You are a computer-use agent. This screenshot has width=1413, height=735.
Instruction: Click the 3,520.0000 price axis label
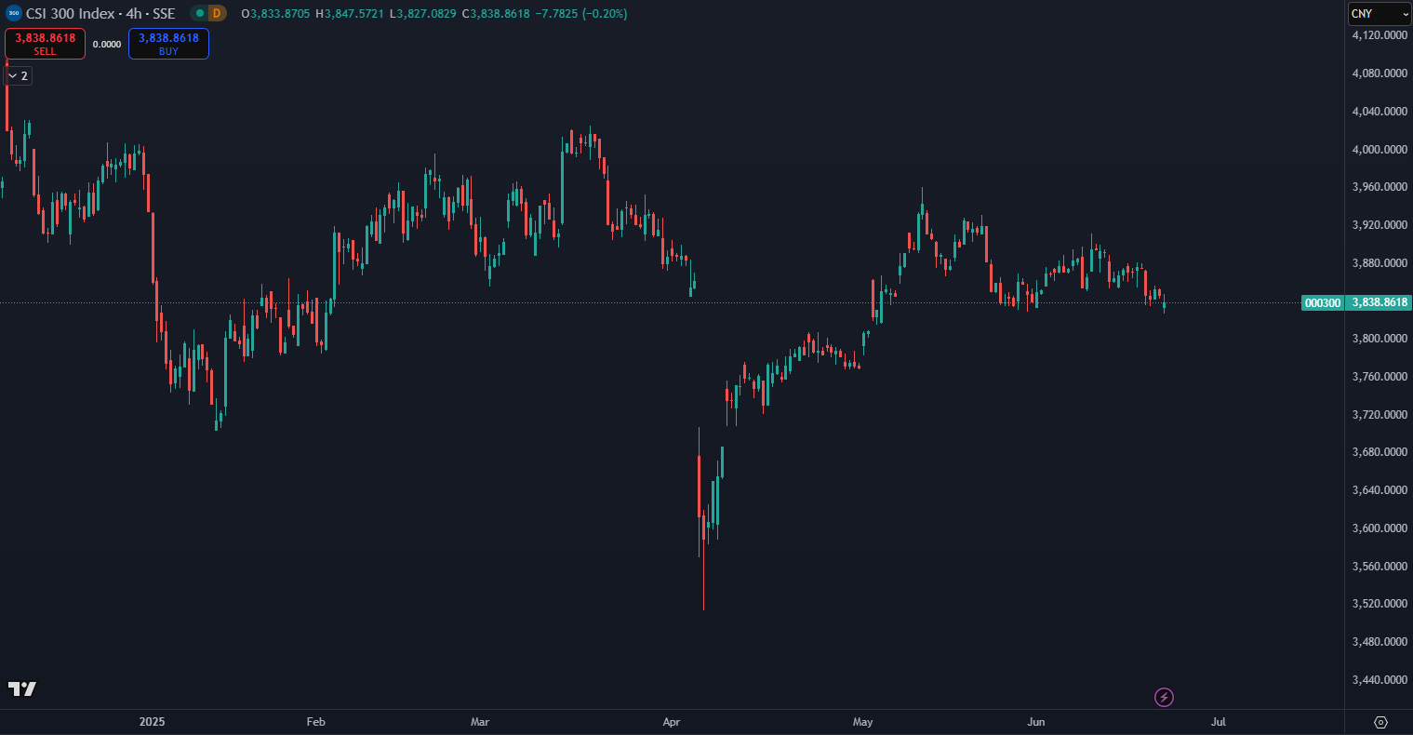(1379, 603)
